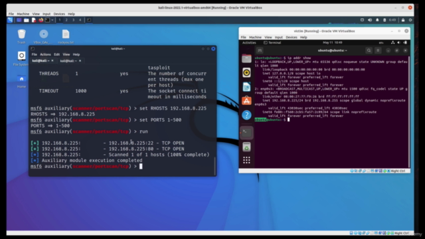Image resolution: width=425 pixels, height=239 pixels.
Task: Open the View menu in the Kali terminal
Action: pyautogui.click(x=66, y=54)
